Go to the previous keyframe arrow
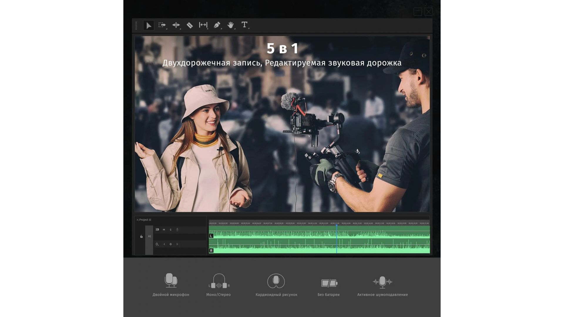 (x=164, y=244)
